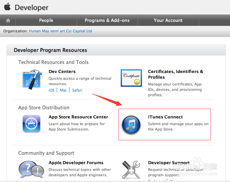The image size is (230, 182).
Task: Open the Apple Developer Forums speech bubbles icon
Action: point(31,170)
